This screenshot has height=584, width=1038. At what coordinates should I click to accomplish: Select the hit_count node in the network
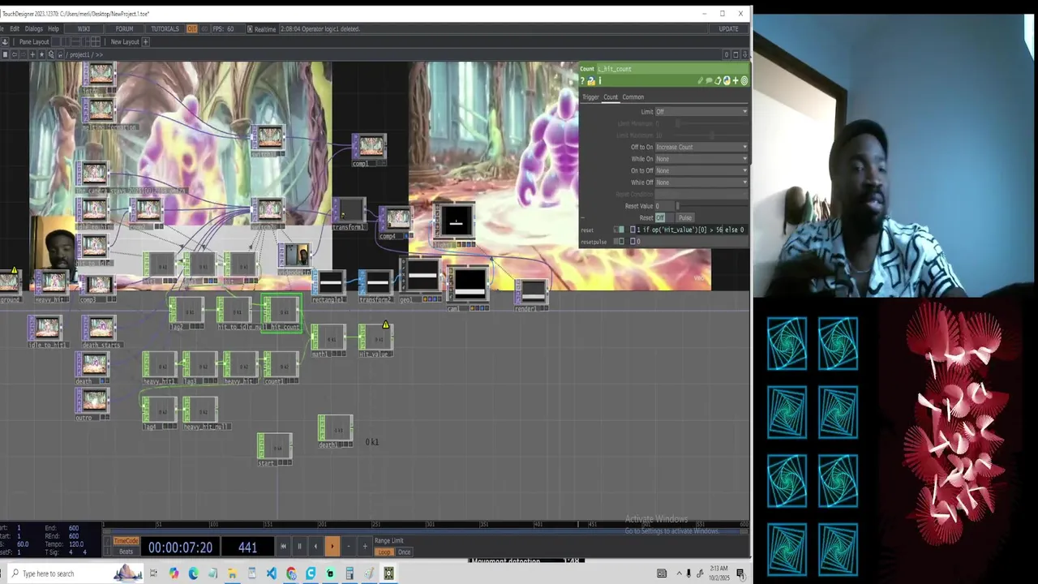281,313
